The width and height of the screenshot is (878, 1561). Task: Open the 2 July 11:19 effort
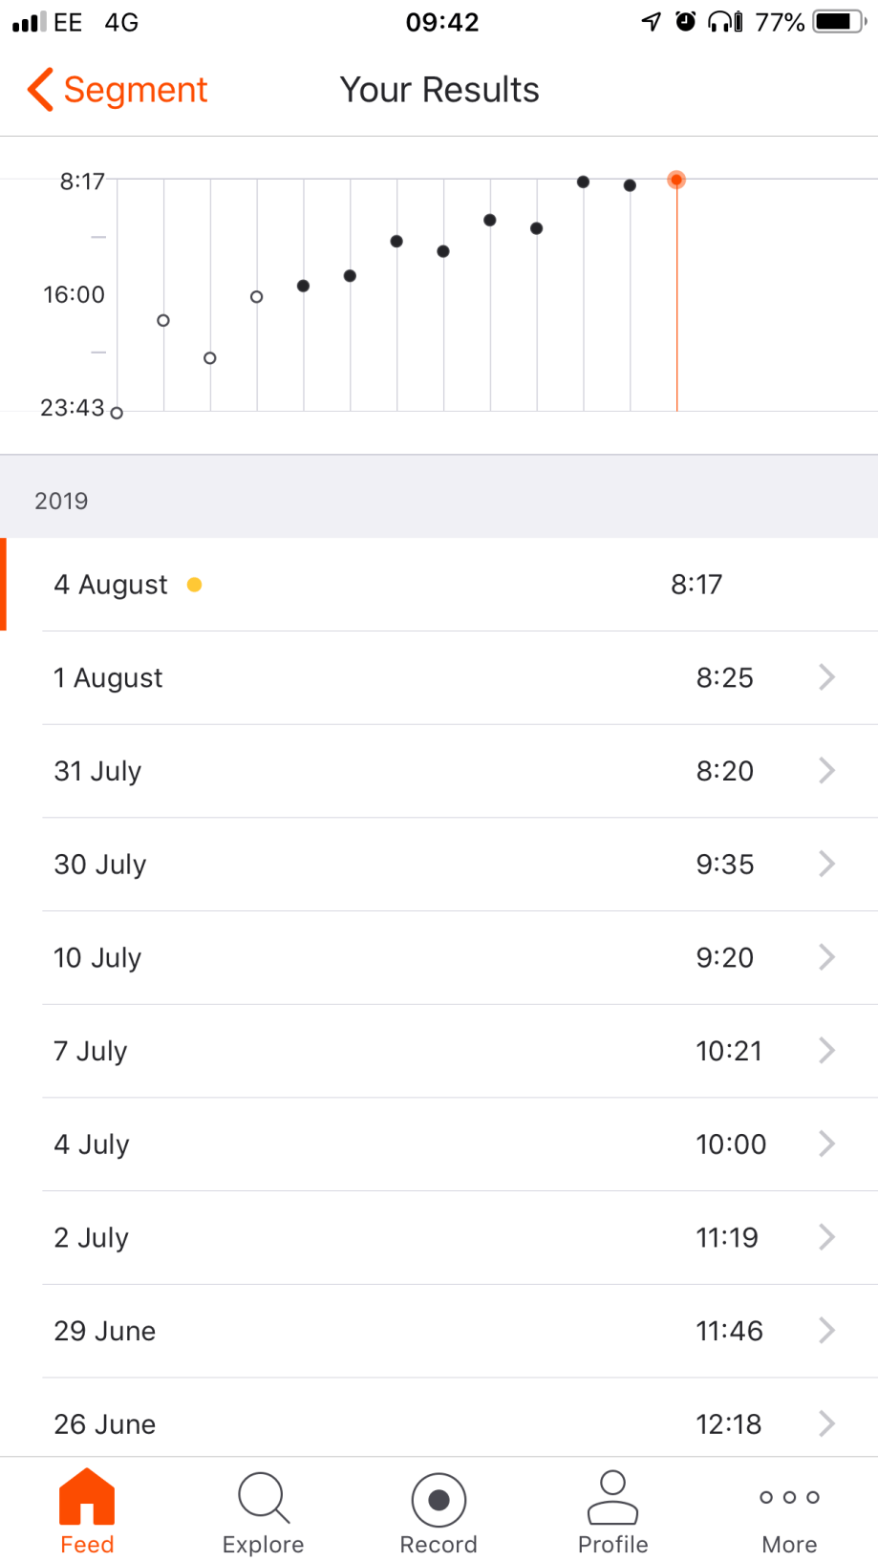pyautogui.click(x=439, y=1238)
